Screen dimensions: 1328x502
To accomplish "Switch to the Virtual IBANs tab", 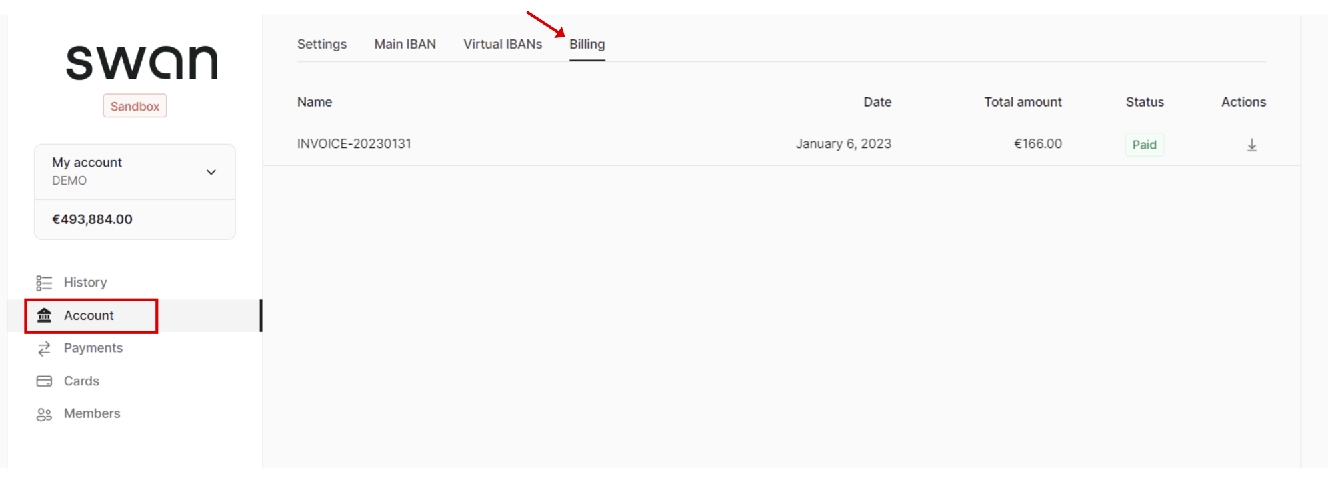I will pyautogui.click(x=503, y=44).
